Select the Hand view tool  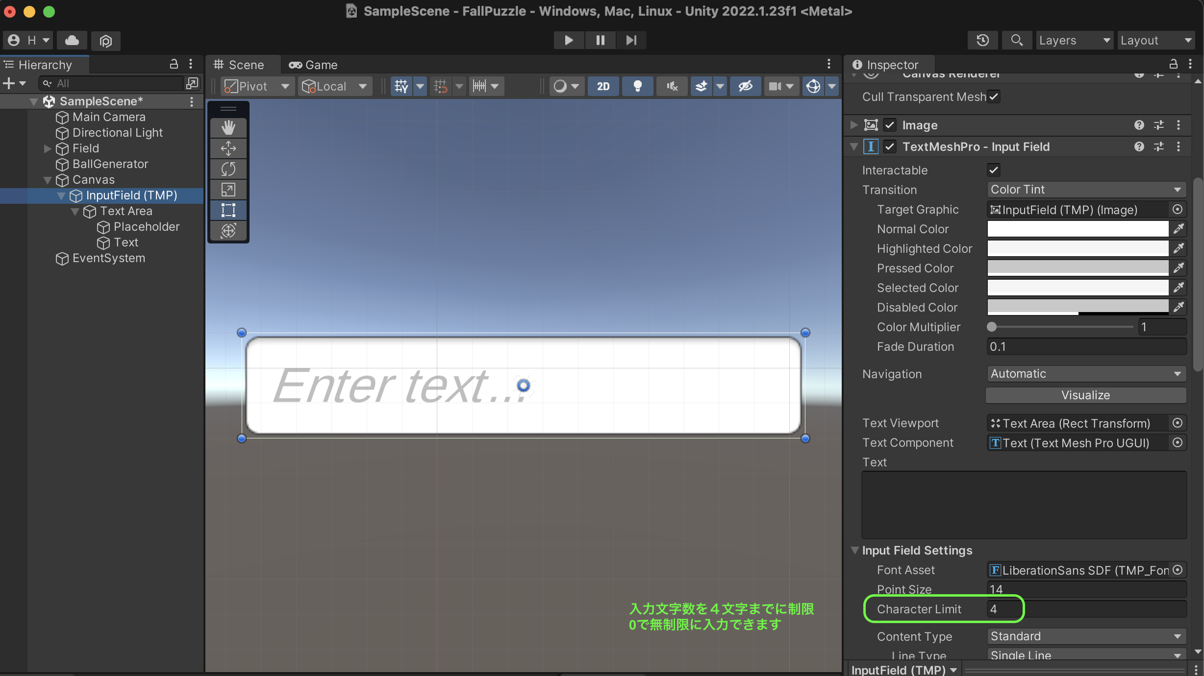pyautogui.click(x=228, y=128)
